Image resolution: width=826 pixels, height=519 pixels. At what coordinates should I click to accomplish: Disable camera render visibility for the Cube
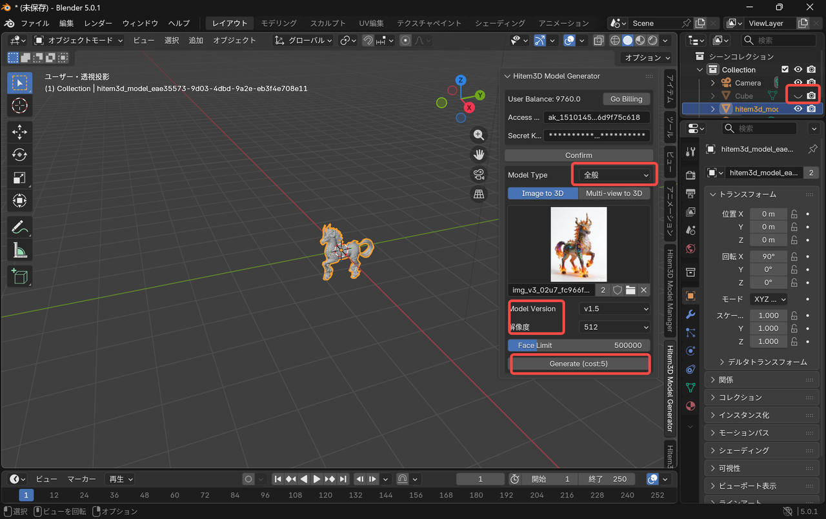pos(812,96)
